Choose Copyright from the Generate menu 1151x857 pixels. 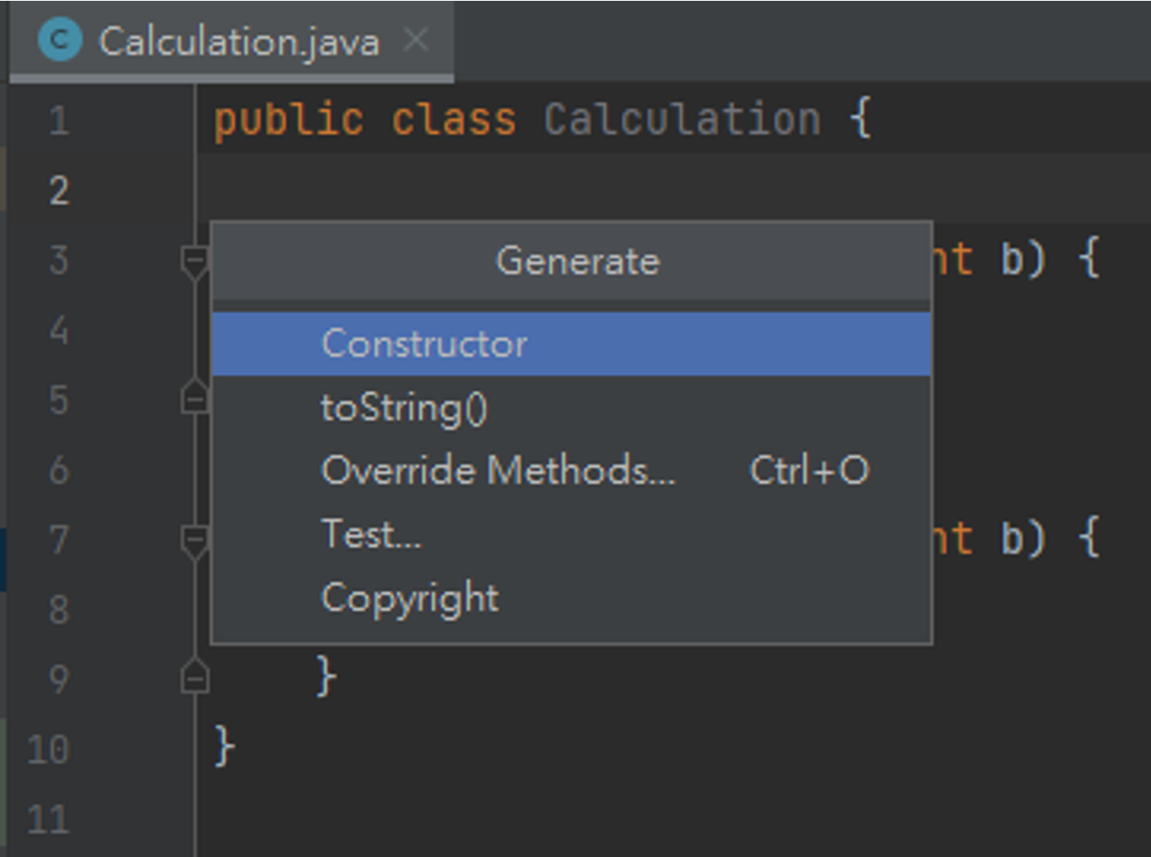410,596
